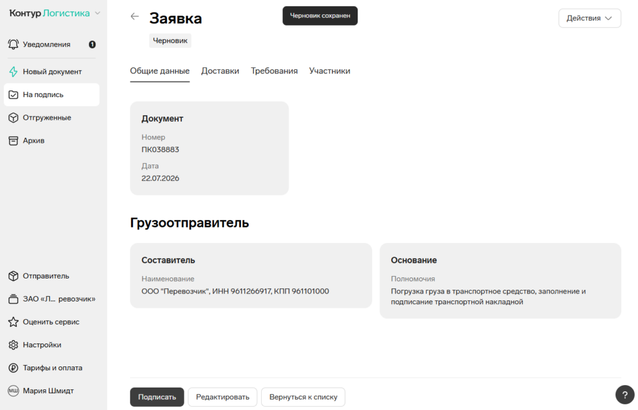
Task: Click the На подпись checkmark icon
Action: pyautogui.click(x=14, y=95)
